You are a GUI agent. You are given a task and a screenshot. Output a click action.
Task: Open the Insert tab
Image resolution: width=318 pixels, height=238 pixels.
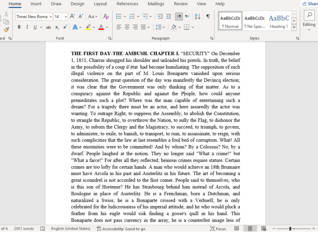(36, 4)
